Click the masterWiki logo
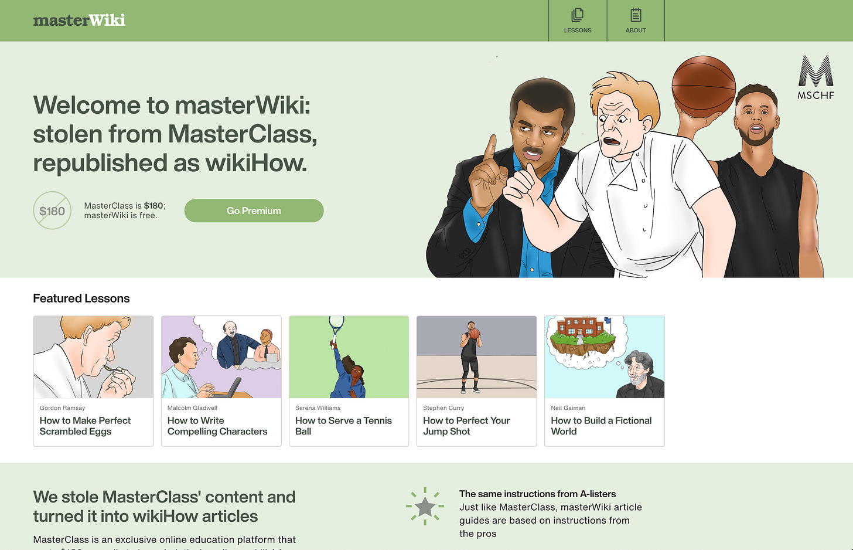This screenshot has height=550, width=853. tap(79, 21)
